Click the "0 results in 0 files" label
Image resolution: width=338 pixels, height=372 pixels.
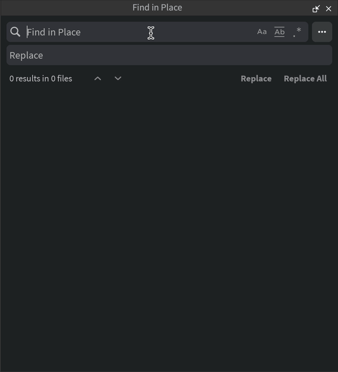coord(41,79)
